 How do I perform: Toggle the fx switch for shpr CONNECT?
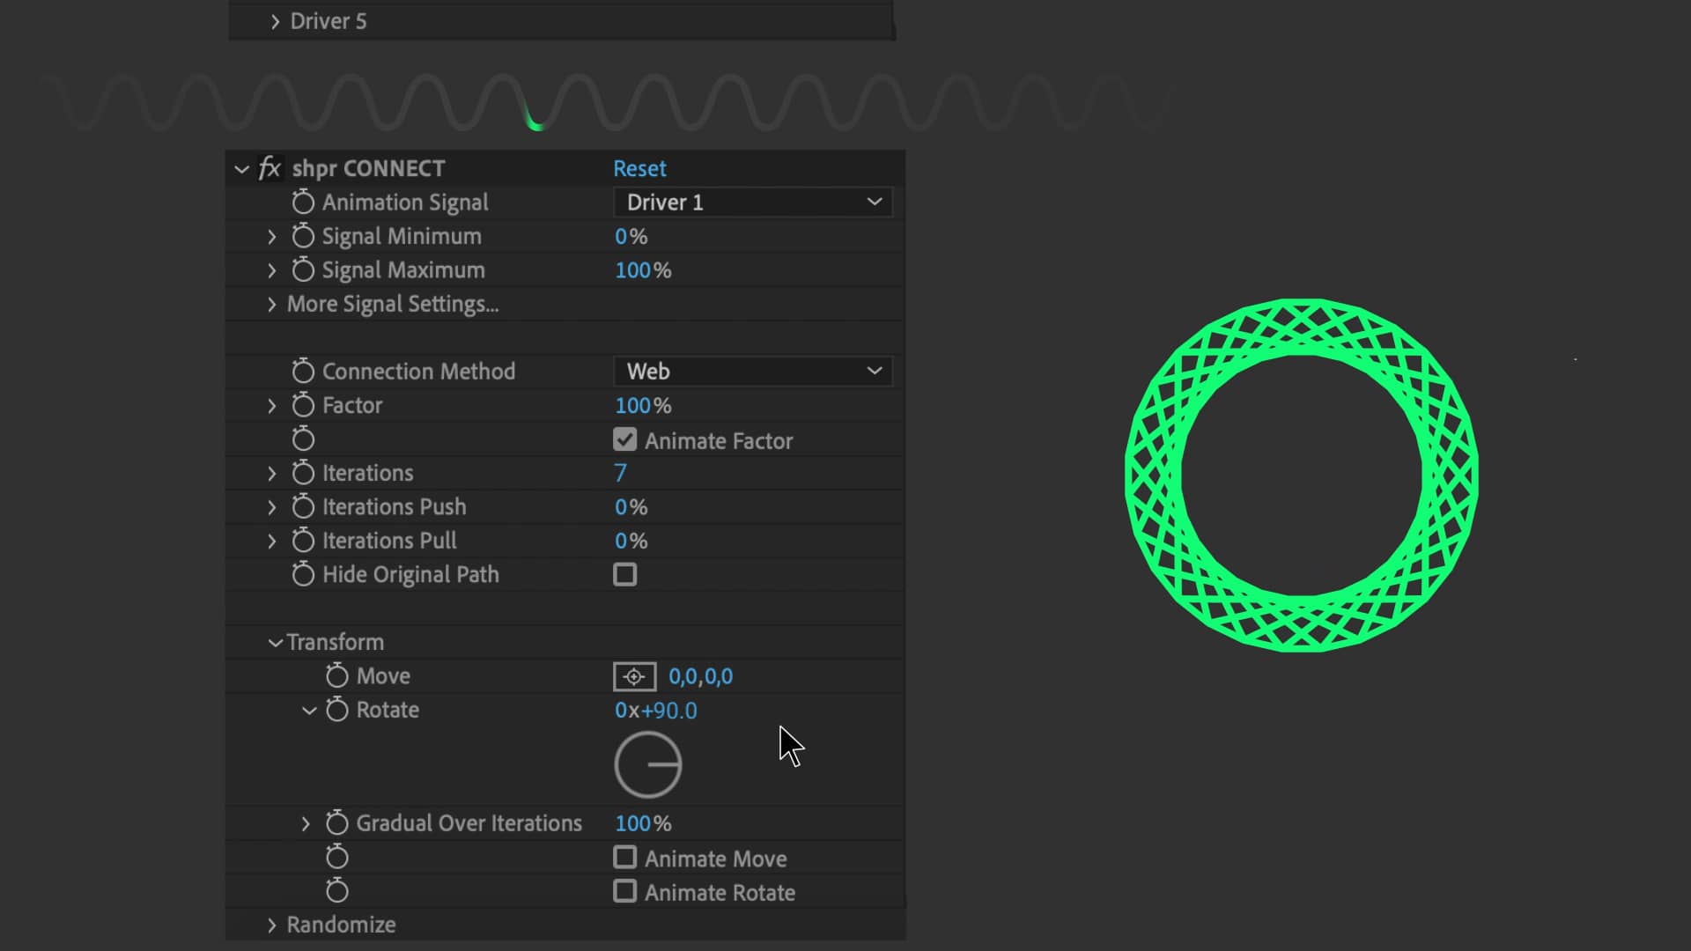pyautogui.click(x=270, y=168)
